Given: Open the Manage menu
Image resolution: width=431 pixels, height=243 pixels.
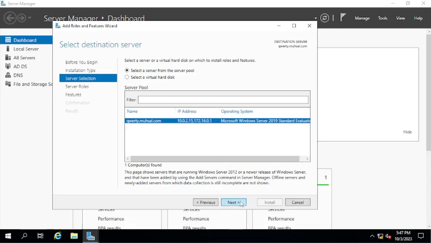Looking at the screenshot, I should click(x=362, y=18).
